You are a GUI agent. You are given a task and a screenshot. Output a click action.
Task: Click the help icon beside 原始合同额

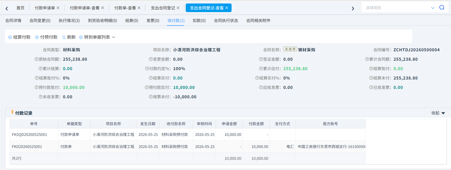click(x=36, y=59)
